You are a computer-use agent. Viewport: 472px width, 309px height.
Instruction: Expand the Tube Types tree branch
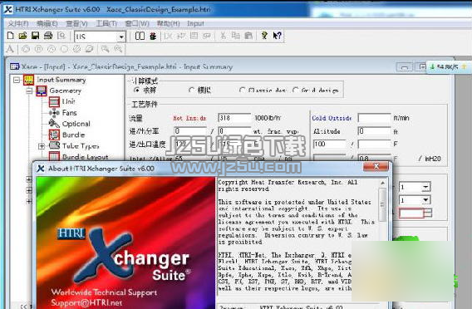click(x=42, y=146)
